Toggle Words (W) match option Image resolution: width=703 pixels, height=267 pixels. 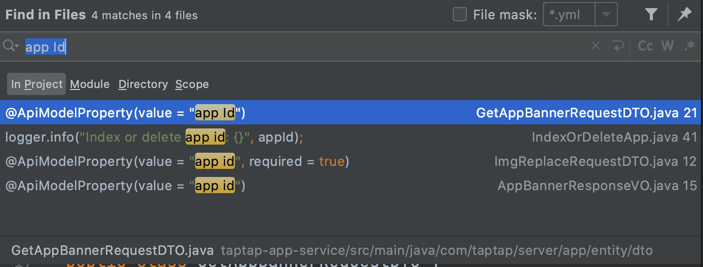click(x=668, y=46)
